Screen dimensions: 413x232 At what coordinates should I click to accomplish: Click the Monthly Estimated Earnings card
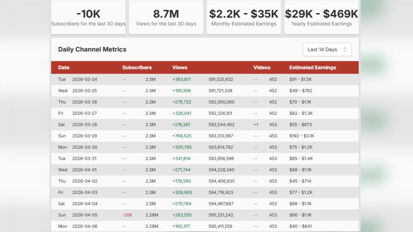pos(244,18)
